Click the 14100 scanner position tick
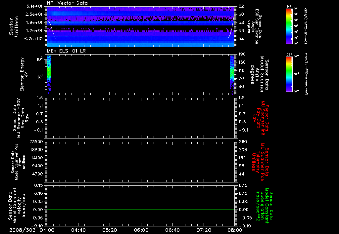The image size is (339, 234). [x=36, y=158]
